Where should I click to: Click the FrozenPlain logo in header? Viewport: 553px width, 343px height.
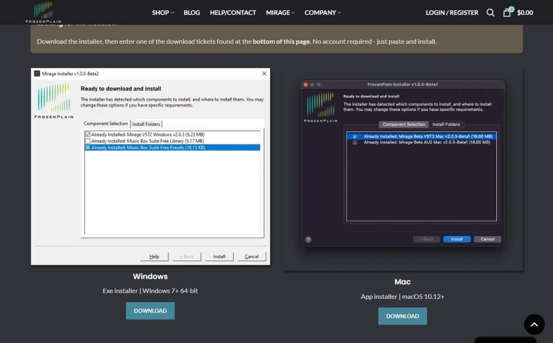point(43,12)
